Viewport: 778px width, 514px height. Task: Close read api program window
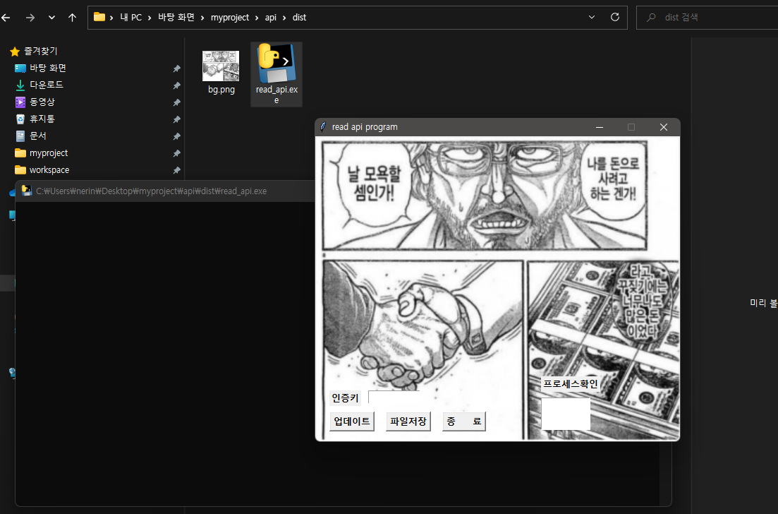tap(664, 127)
